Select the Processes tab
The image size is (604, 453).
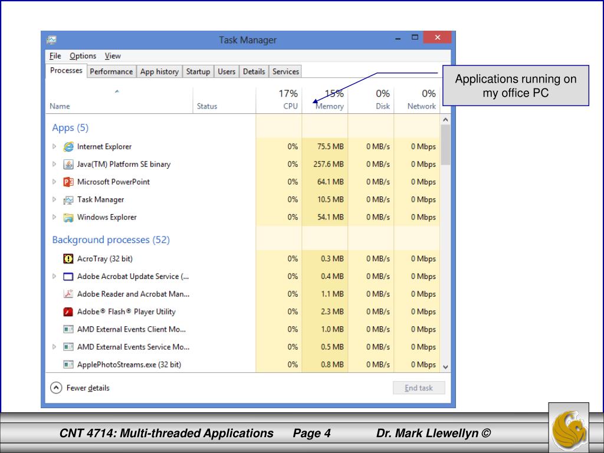(66, 71)
